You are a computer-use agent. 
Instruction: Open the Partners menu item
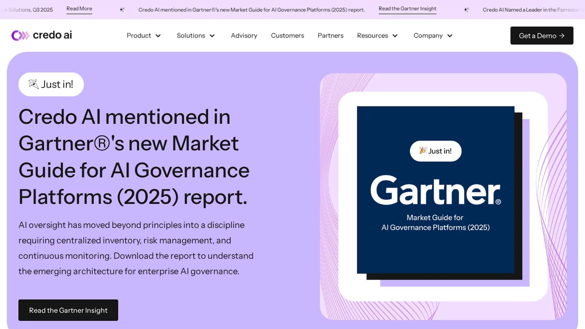(330, 36)
